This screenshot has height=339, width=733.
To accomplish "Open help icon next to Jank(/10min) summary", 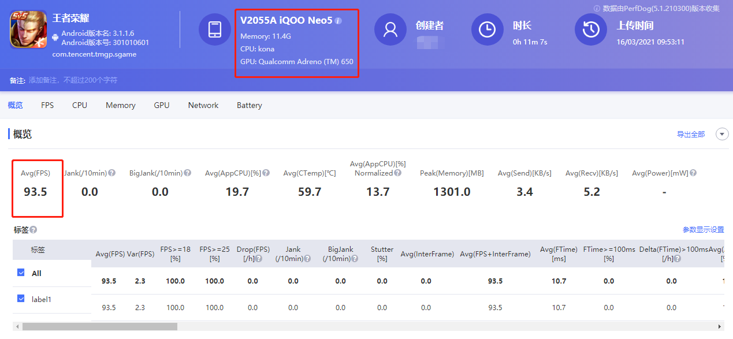I will tap(112, 173).
